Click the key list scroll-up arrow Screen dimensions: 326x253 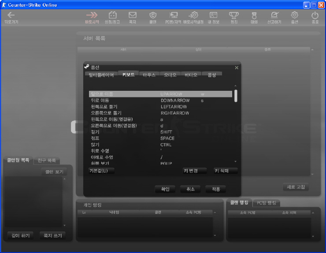tap(236, 86)
